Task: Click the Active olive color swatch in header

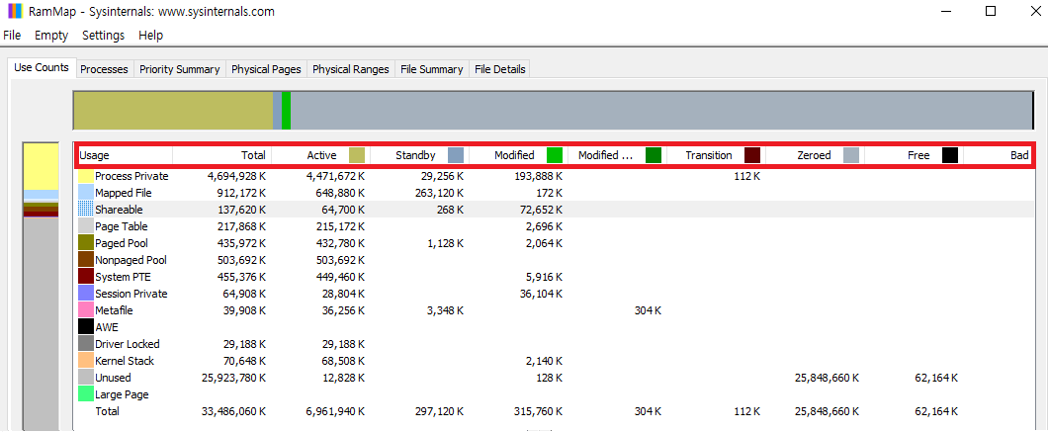Action: (357, 155)
